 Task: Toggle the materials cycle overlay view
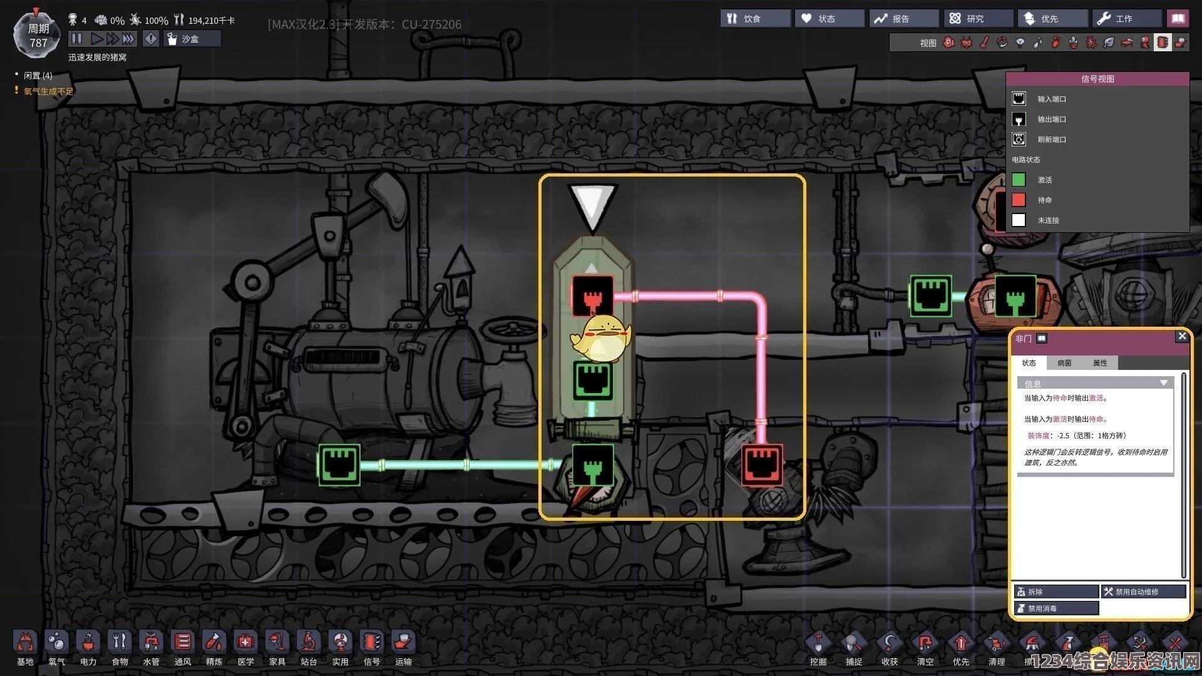point(1002,43)
